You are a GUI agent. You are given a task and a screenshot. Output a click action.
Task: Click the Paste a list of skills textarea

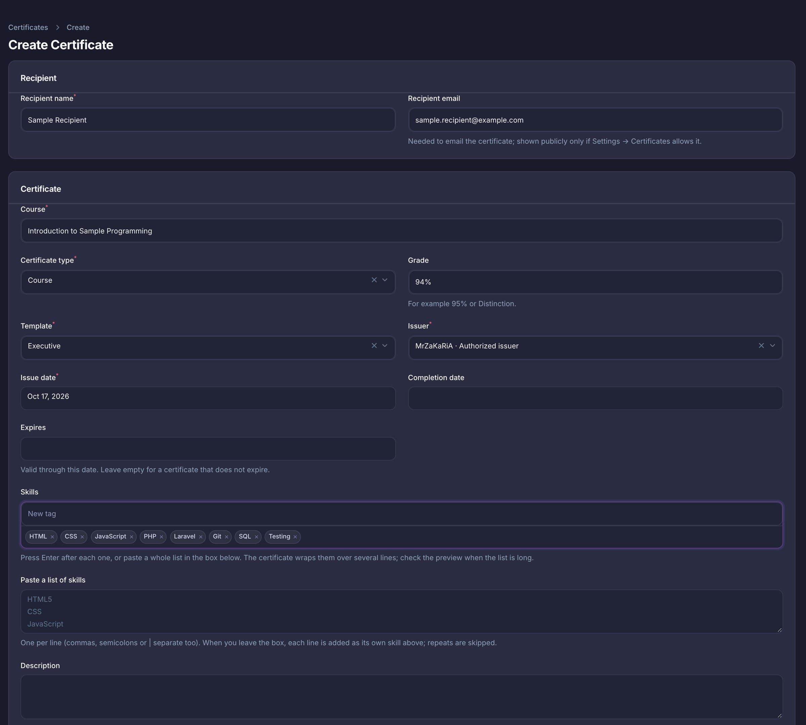click(x=402, y=611)
